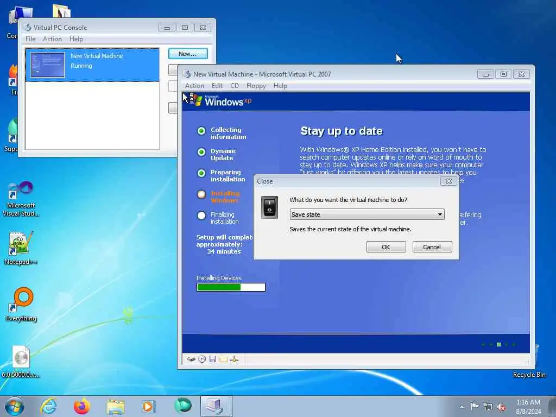Launch Firefox from the taskbar
Viewport: 556px width, 417px height.
coord(82,406)
